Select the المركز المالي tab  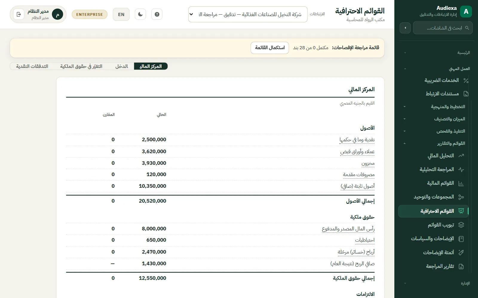pos(151,66)
